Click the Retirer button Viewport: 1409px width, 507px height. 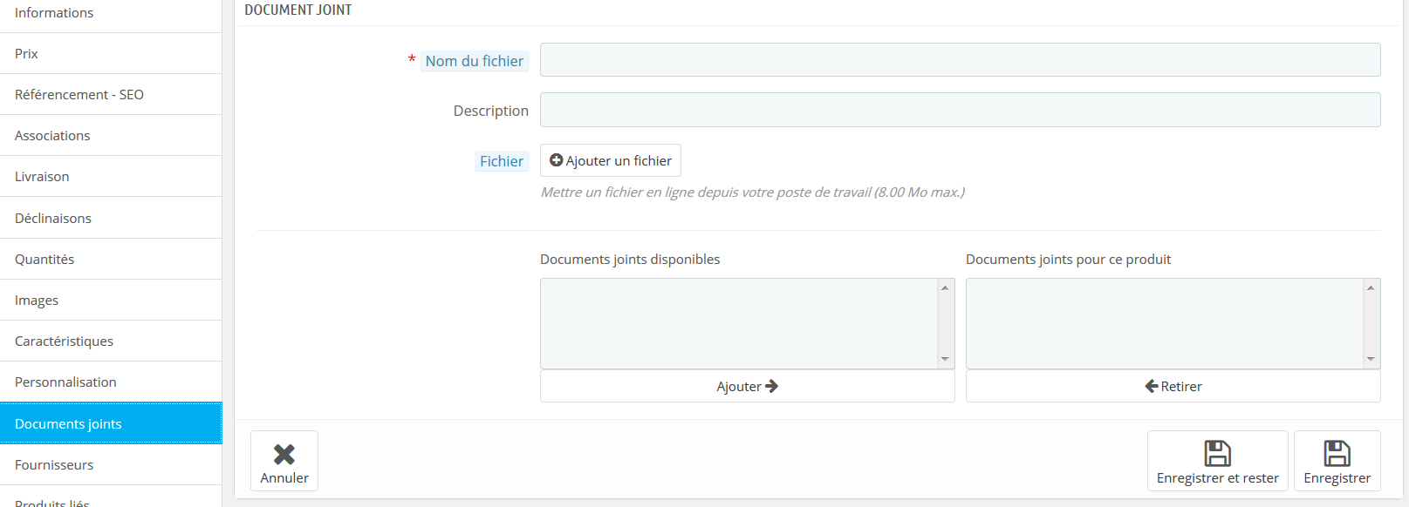pyautogui.click(x=1173, y=386)
